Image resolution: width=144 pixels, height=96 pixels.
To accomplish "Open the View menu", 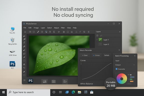I will coord(69,28).
